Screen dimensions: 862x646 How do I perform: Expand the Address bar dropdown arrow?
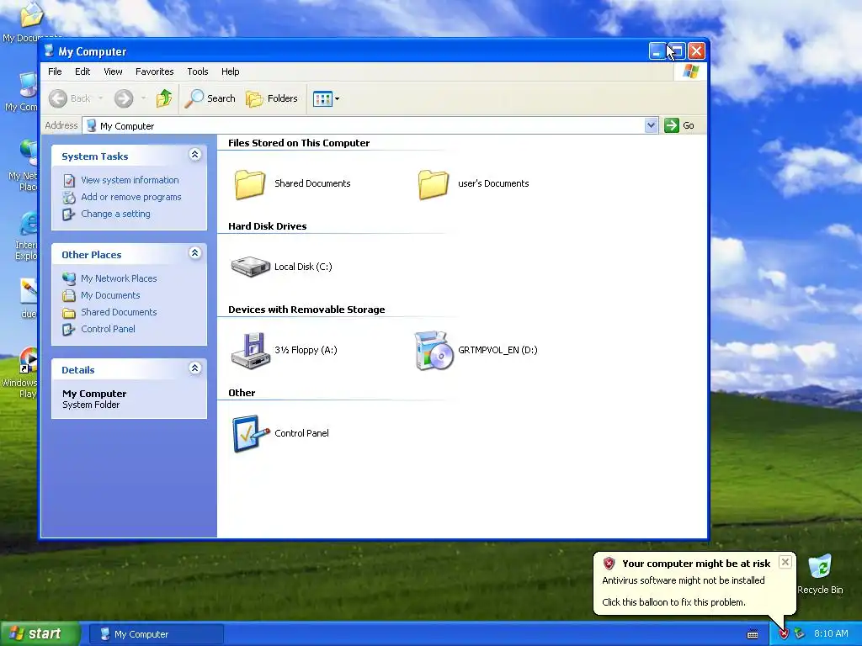coord(651,126)
